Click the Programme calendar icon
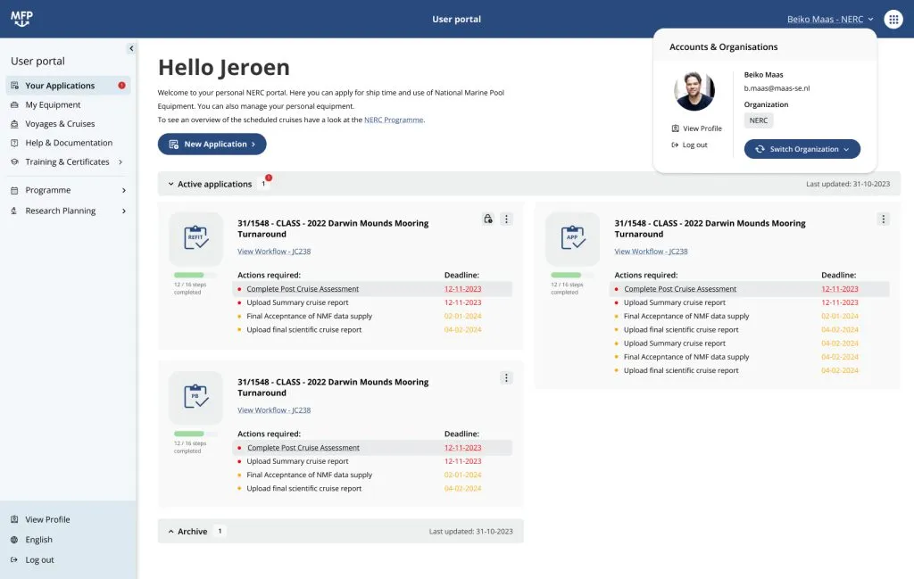The height and width of the screenshot is (579, 914). tap(14, 191)
